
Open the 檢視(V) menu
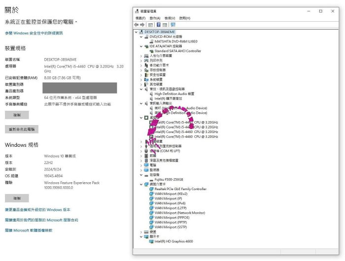[170, 18]
